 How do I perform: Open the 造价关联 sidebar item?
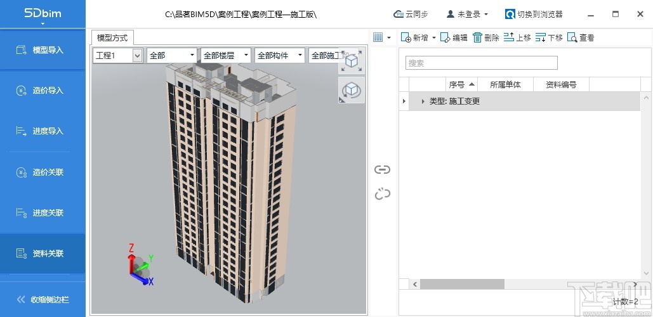click(x=43, y=172)
